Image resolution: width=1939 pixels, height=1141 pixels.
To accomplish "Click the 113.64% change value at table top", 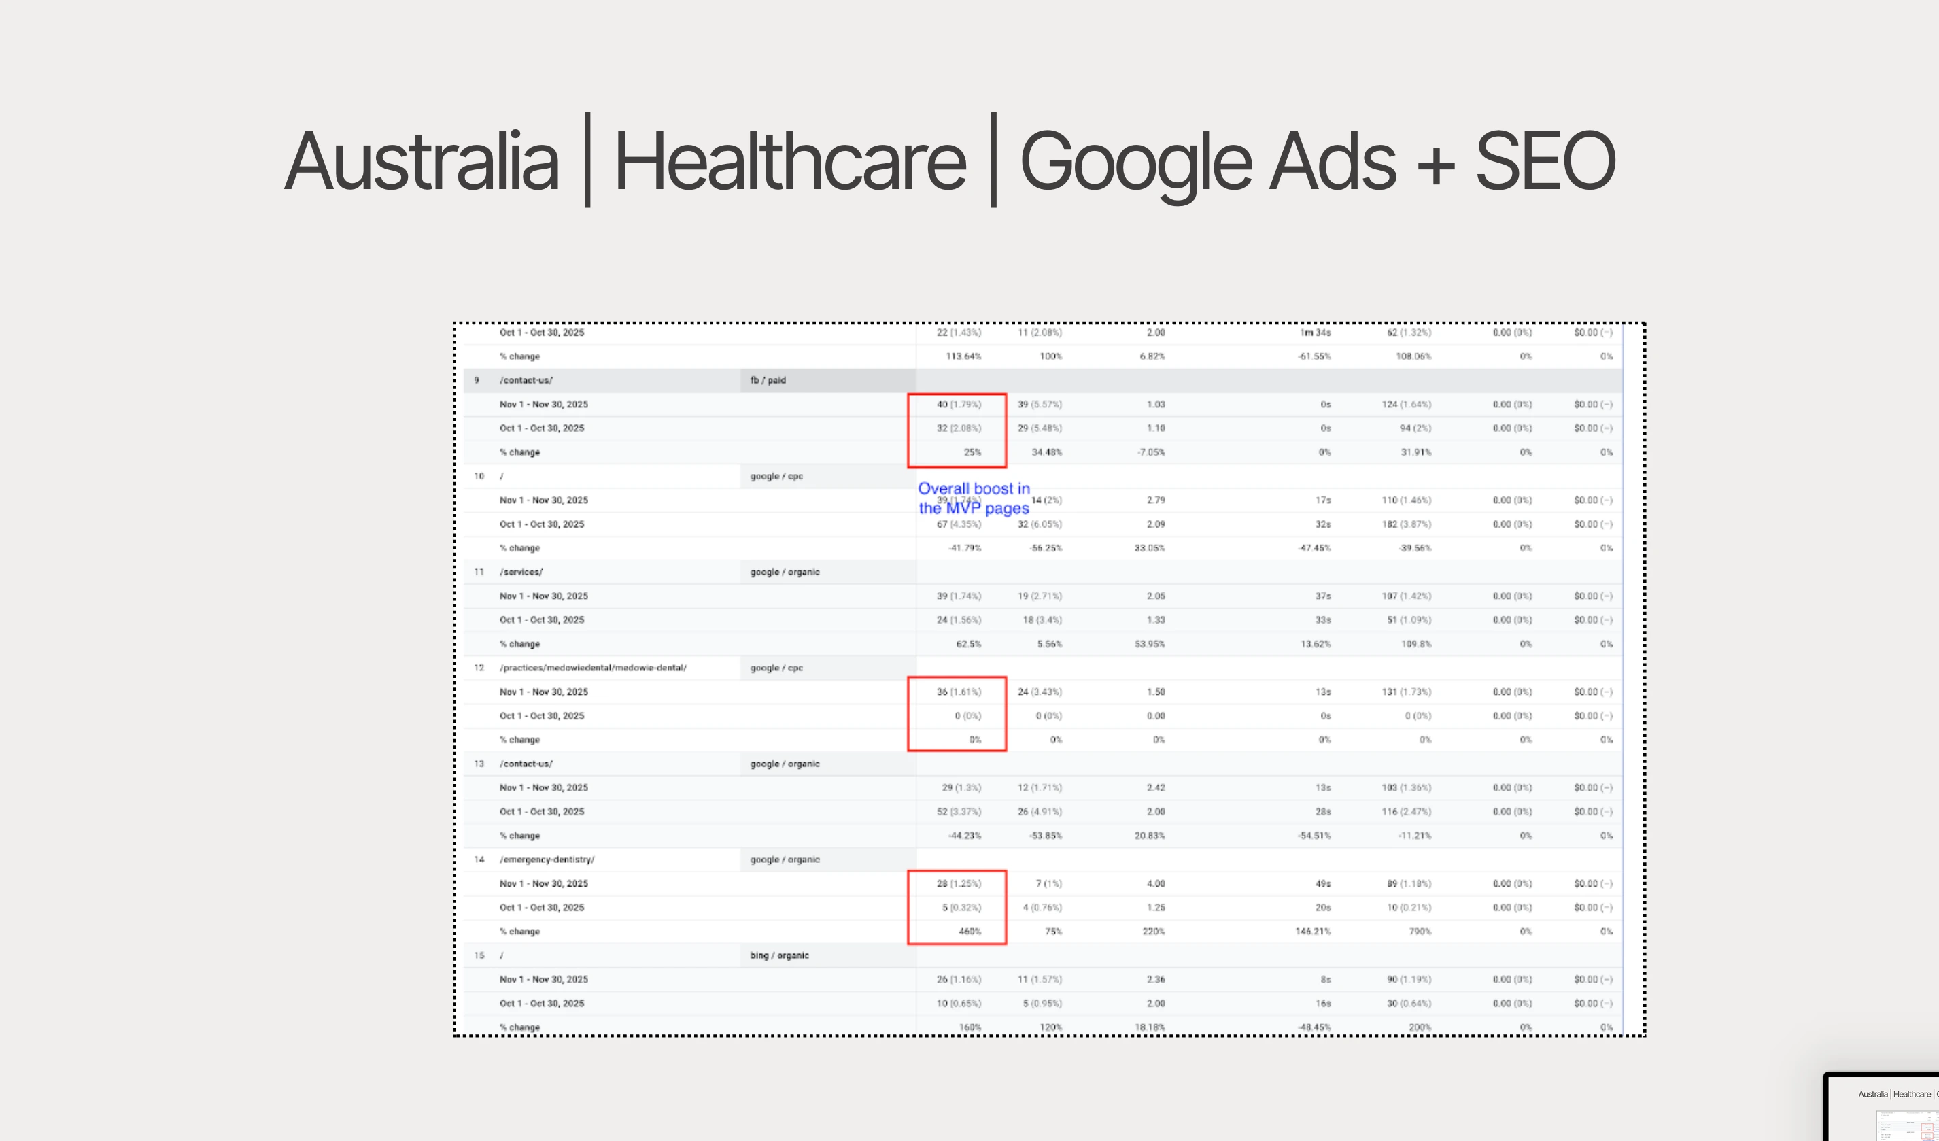I will click(x=963, y=356).
